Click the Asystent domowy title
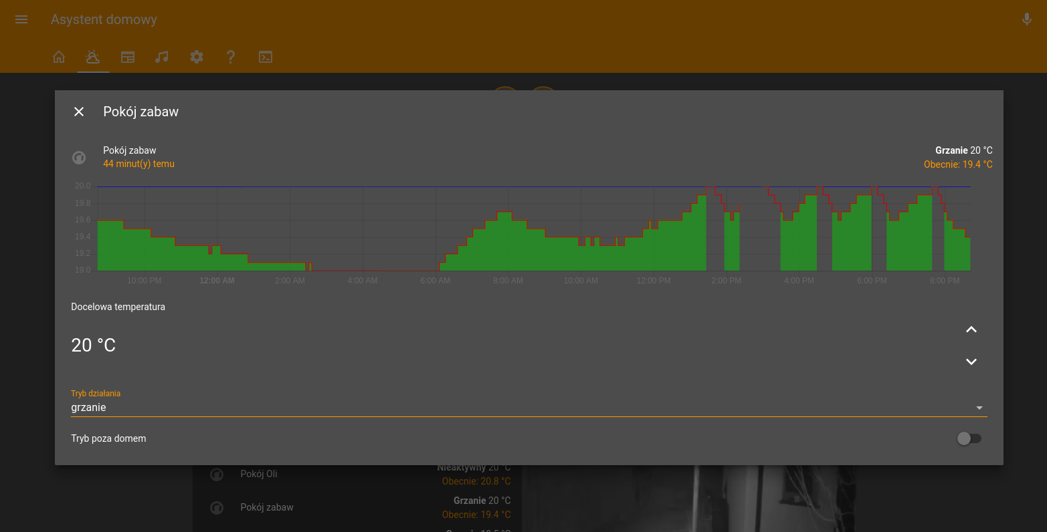1047x532 pixels. pos(104,19)
